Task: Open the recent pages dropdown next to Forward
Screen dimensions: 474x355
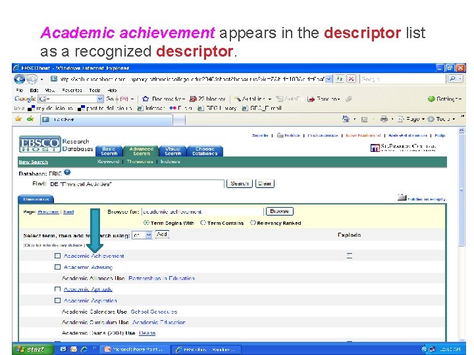Action: [x=41, y=80]
